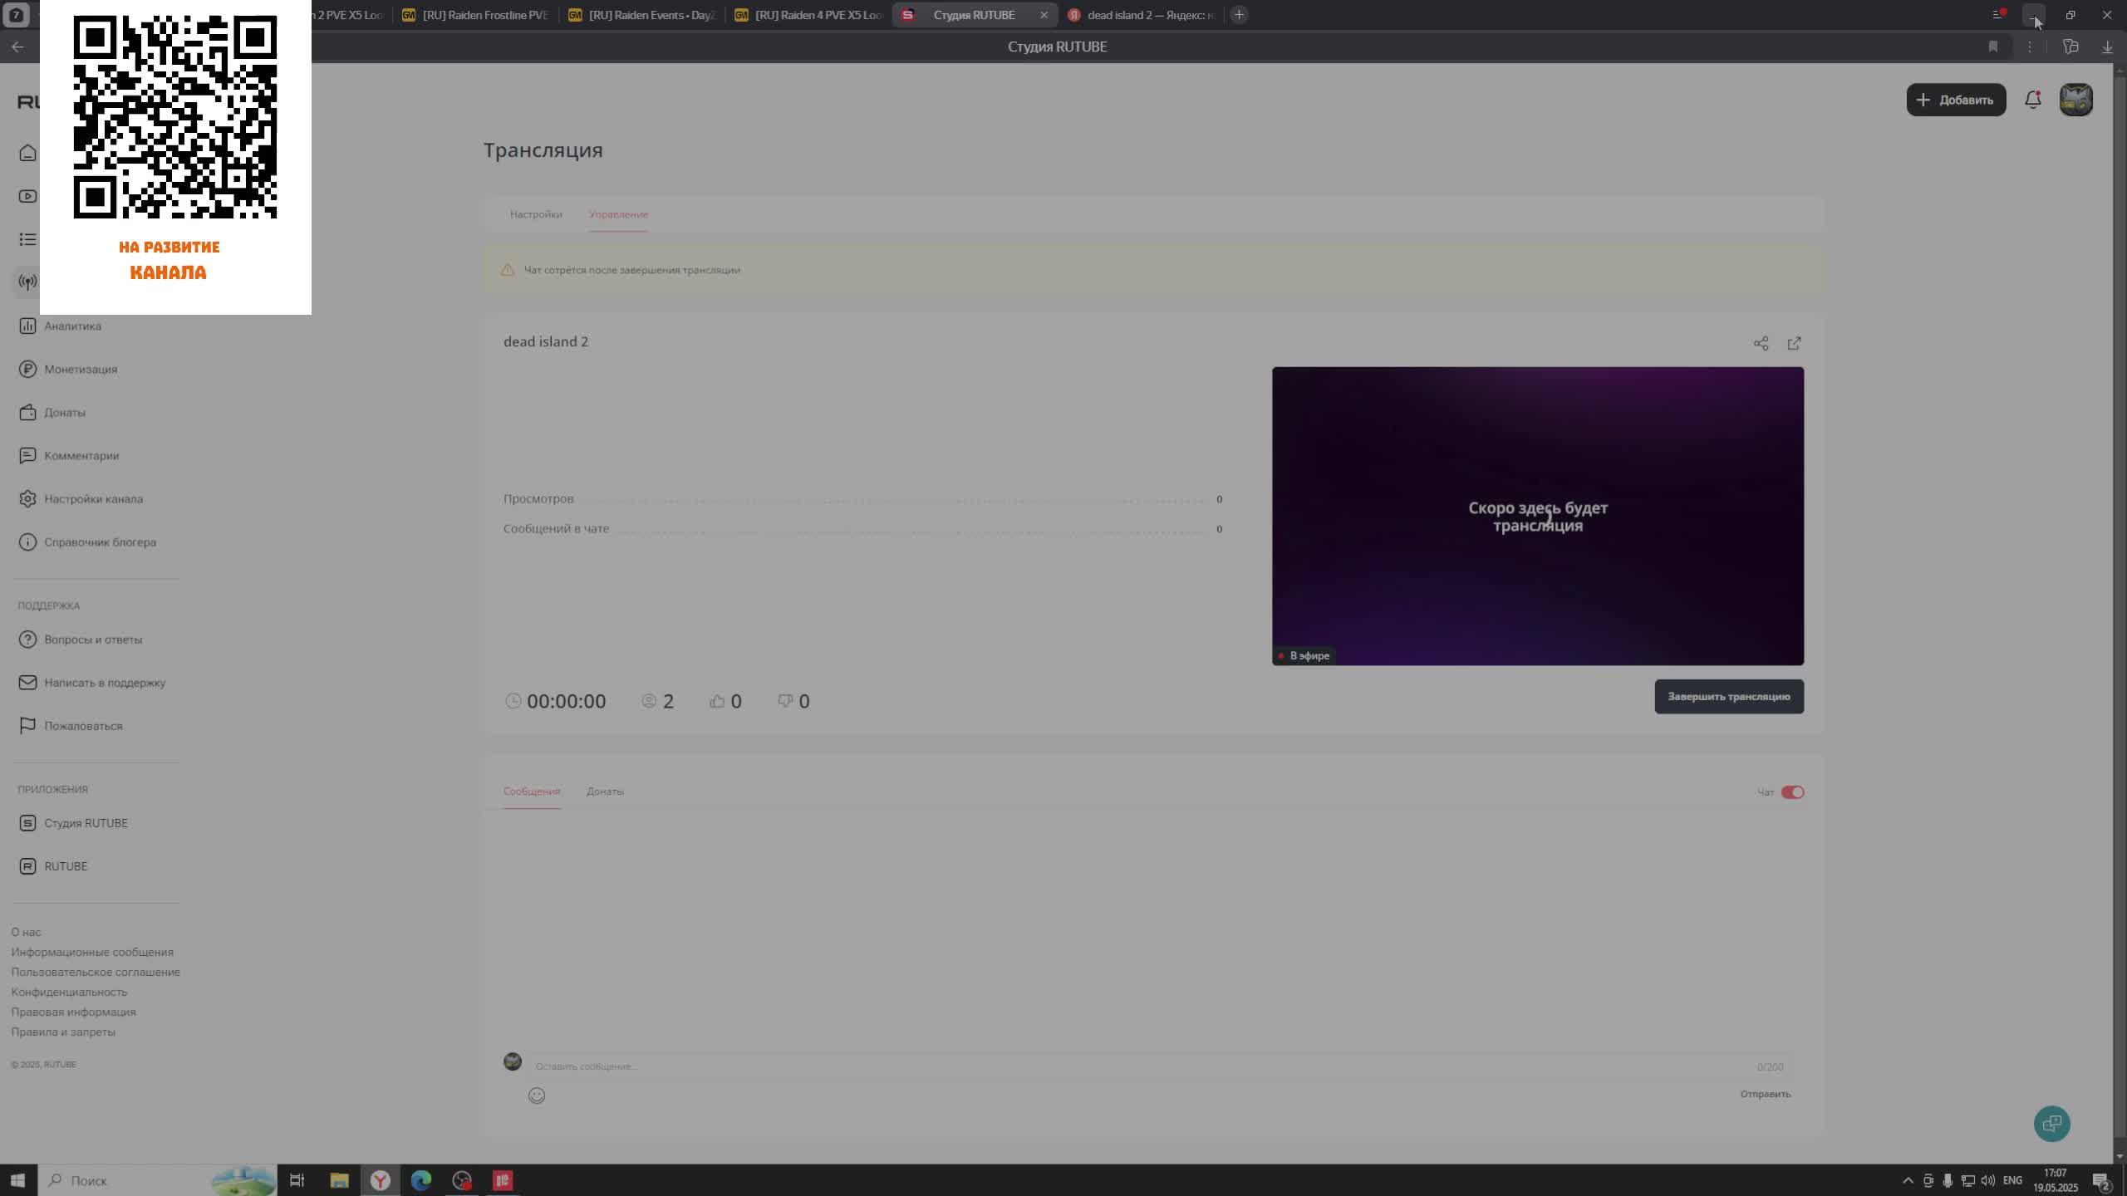The width and height of the screenshot is (2127, 1196).
Task: Open the browser downloads icon
Action: click(2107, 47)
